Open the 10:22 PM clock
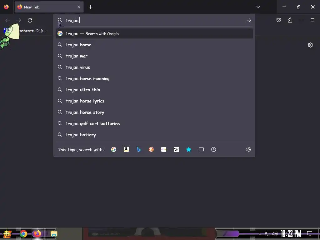 click(291, 234)
